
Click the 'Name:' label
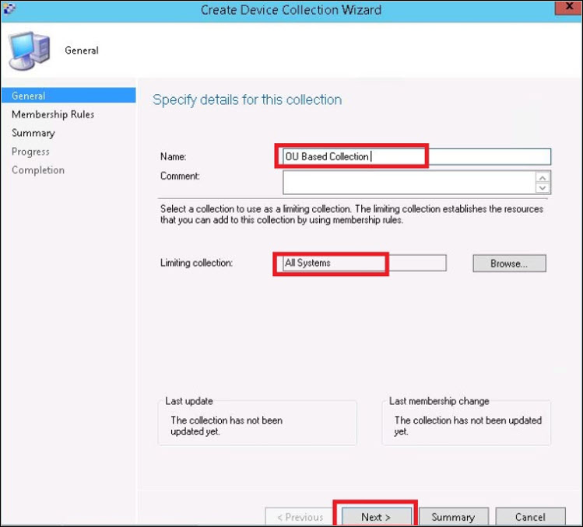pyautogui.click(x=174, y=157)
